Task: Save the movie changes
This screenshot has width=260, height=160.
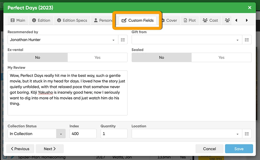Action: tap(239, 149)
